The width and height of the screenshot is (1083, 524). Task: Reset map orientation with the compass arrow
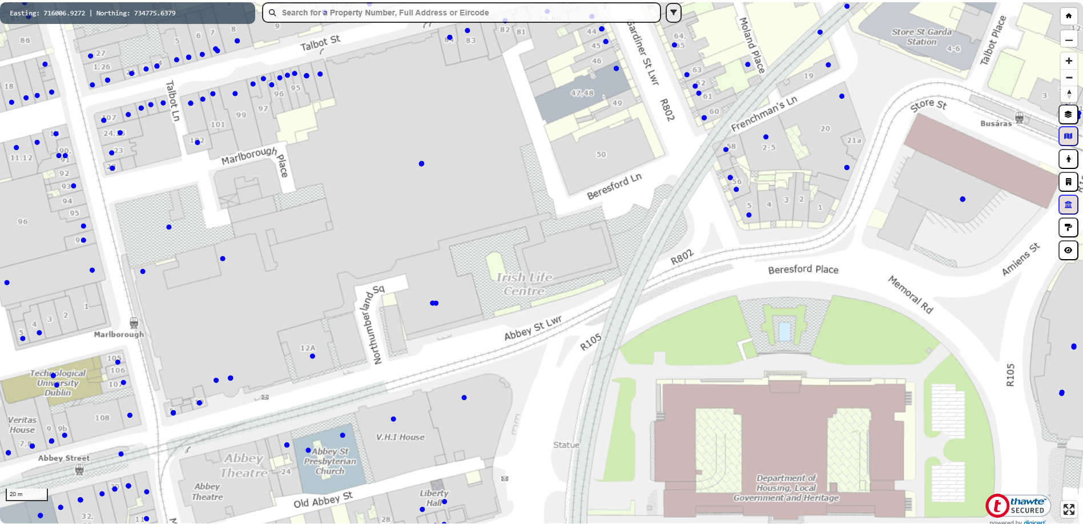(x=1069, y=94)
